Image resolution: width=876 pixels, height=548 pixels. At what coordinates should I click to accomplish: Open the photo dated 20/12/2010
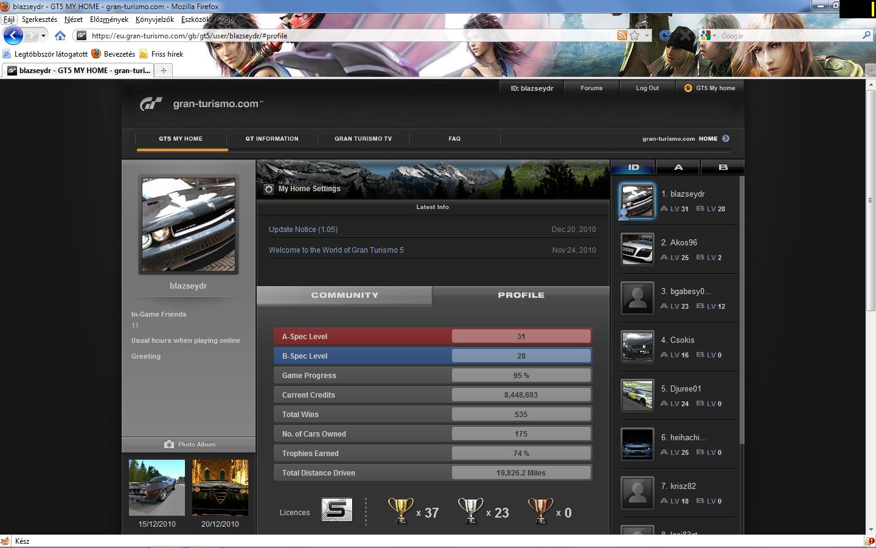point(220,488)
